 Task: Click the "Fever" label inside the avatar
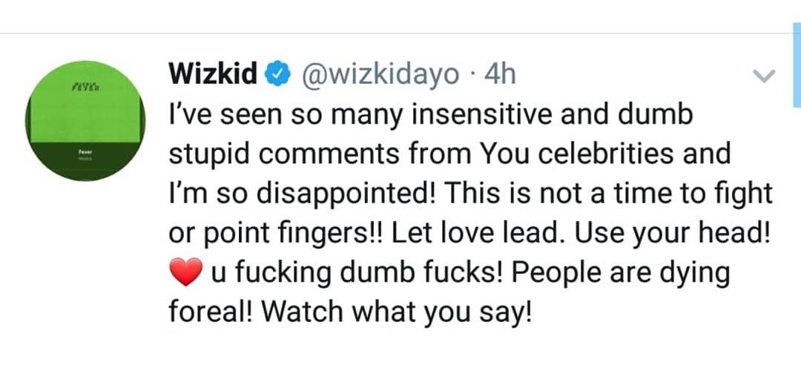coord(85,149)
